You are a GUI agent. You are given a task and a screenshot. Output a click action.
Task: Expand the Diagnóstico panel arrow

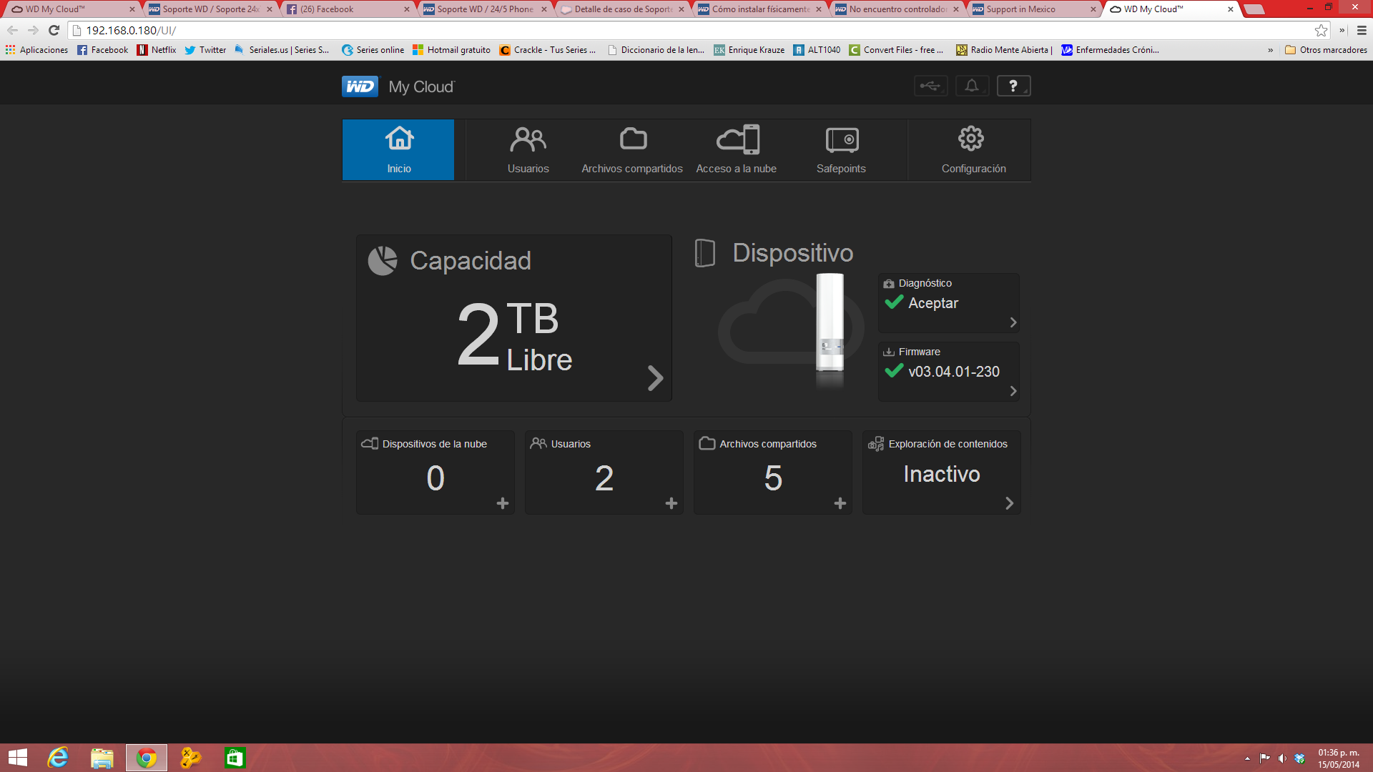point(1013,322)
